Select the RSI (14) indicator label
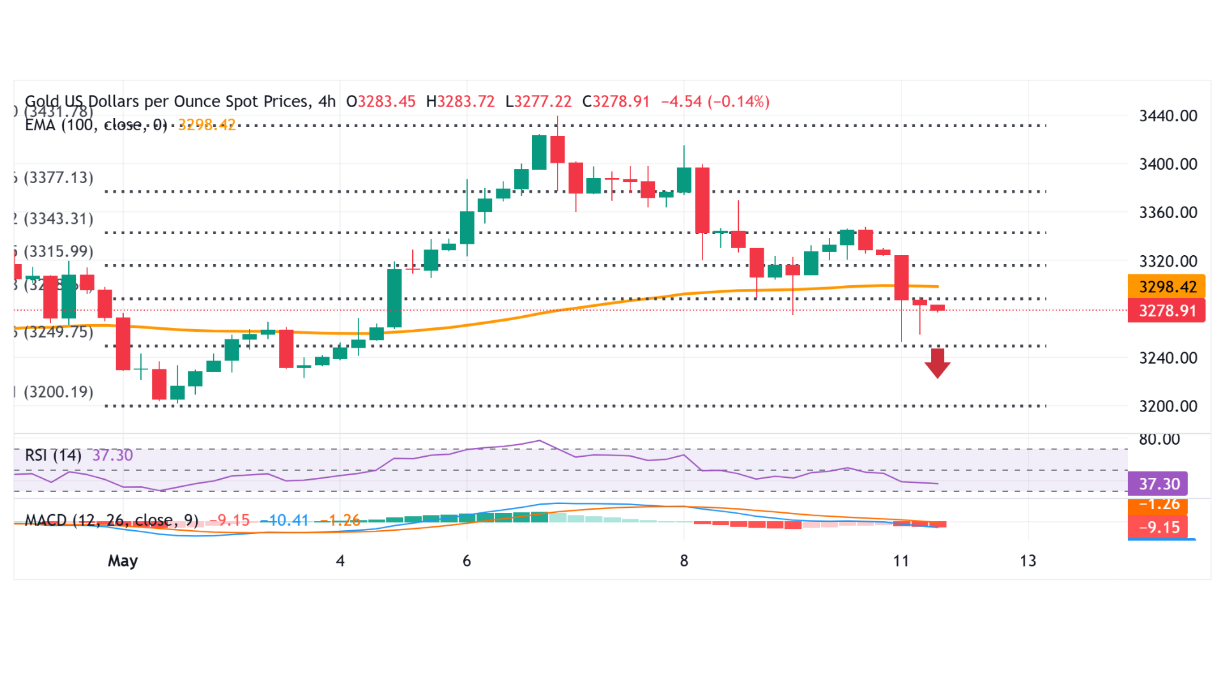 click(53, 456)
